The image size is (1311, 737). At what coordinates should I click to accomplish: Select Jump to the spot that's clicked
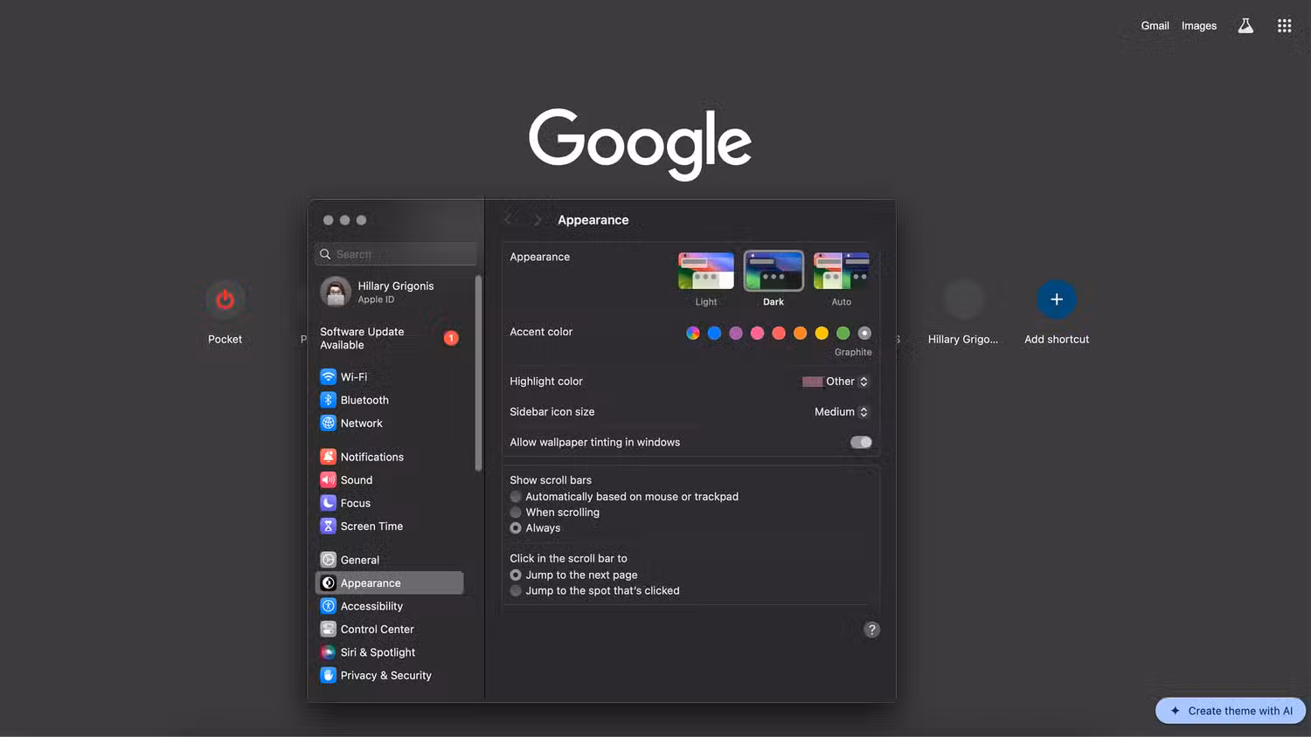(516, 591)
